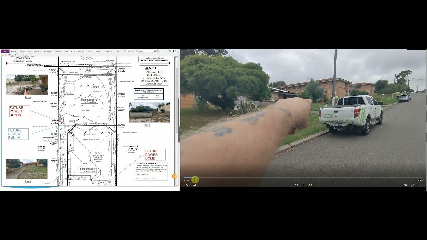Switch to the Home ribbon tab

13,51
